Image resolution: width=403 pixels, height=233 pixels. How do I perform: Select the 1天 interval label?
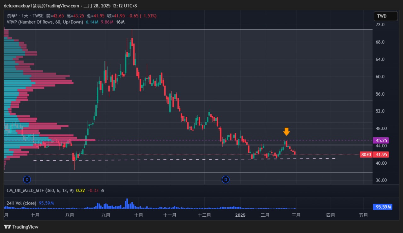click(25, 16)
